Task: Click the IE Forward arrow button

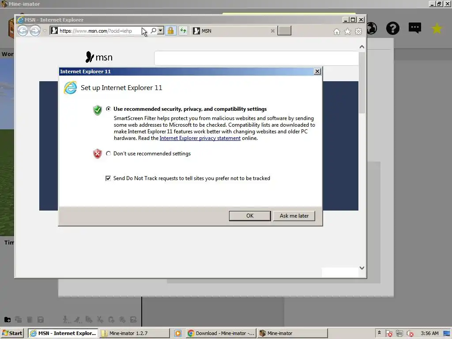Action: tap(35, 30)
